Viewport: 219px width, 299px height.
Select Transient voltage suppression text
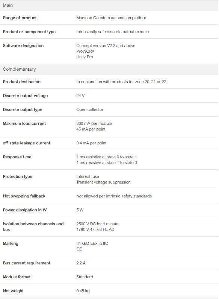103,182
